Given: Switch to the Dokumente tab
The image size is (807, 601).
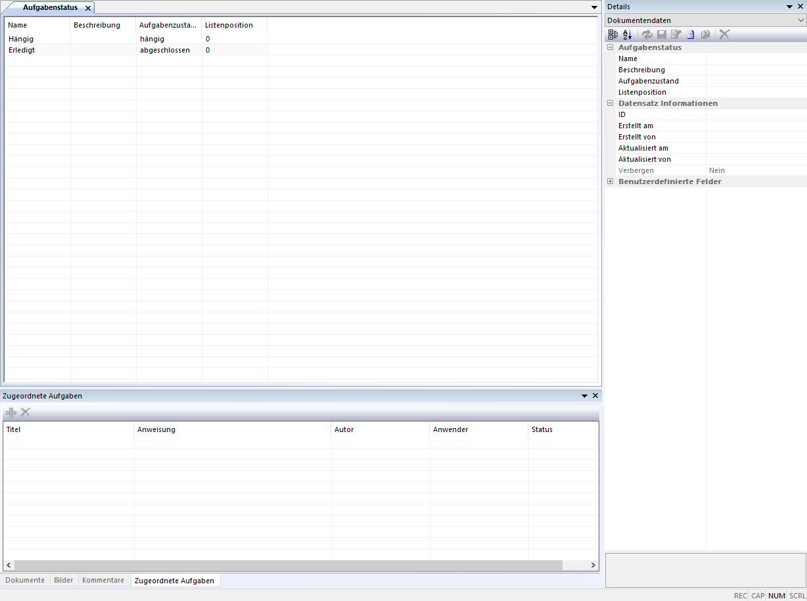Looking at the screenshot, I should (x=25, y=580).
